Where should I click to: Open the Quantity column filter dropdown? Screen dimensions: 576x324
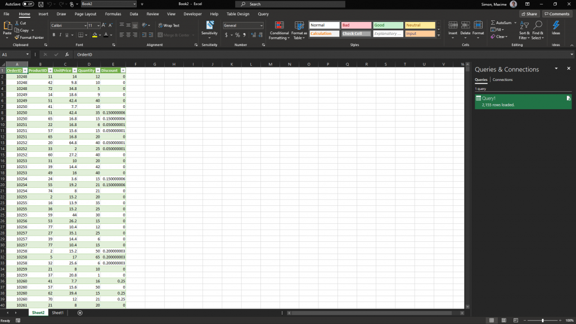[98, 70]
